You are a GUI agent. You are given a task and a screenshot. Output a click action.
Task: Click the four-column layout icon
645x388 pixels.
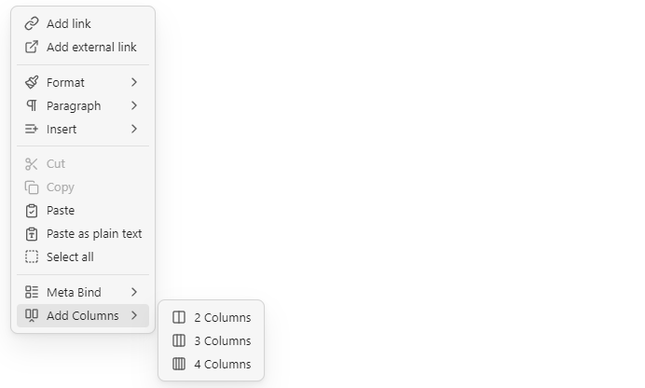coord(179,364)
